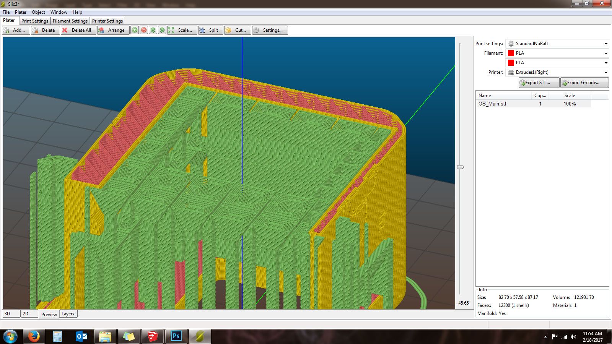Click the red minus 'fewer copies' icon

pyautogui.click(x=144, y=30)
